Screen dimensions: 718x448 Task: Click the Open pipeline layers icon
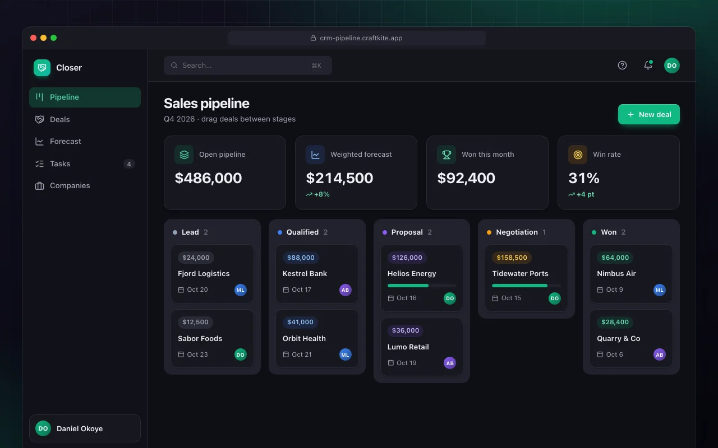pos(184,155)
